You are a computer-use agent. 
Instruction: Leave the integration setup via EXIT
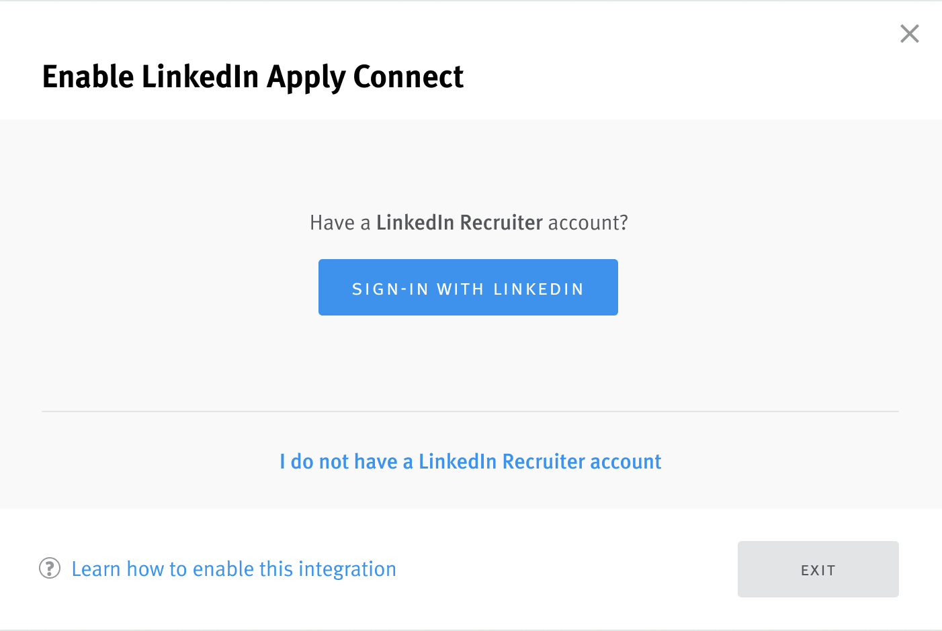point(818,569)
